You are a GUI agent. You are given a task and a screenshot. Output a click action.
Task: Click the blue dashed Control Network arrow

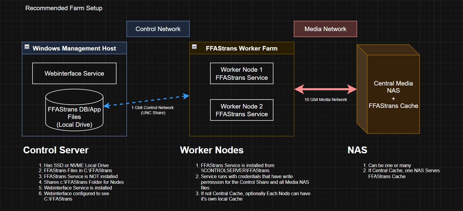[146, 101]
